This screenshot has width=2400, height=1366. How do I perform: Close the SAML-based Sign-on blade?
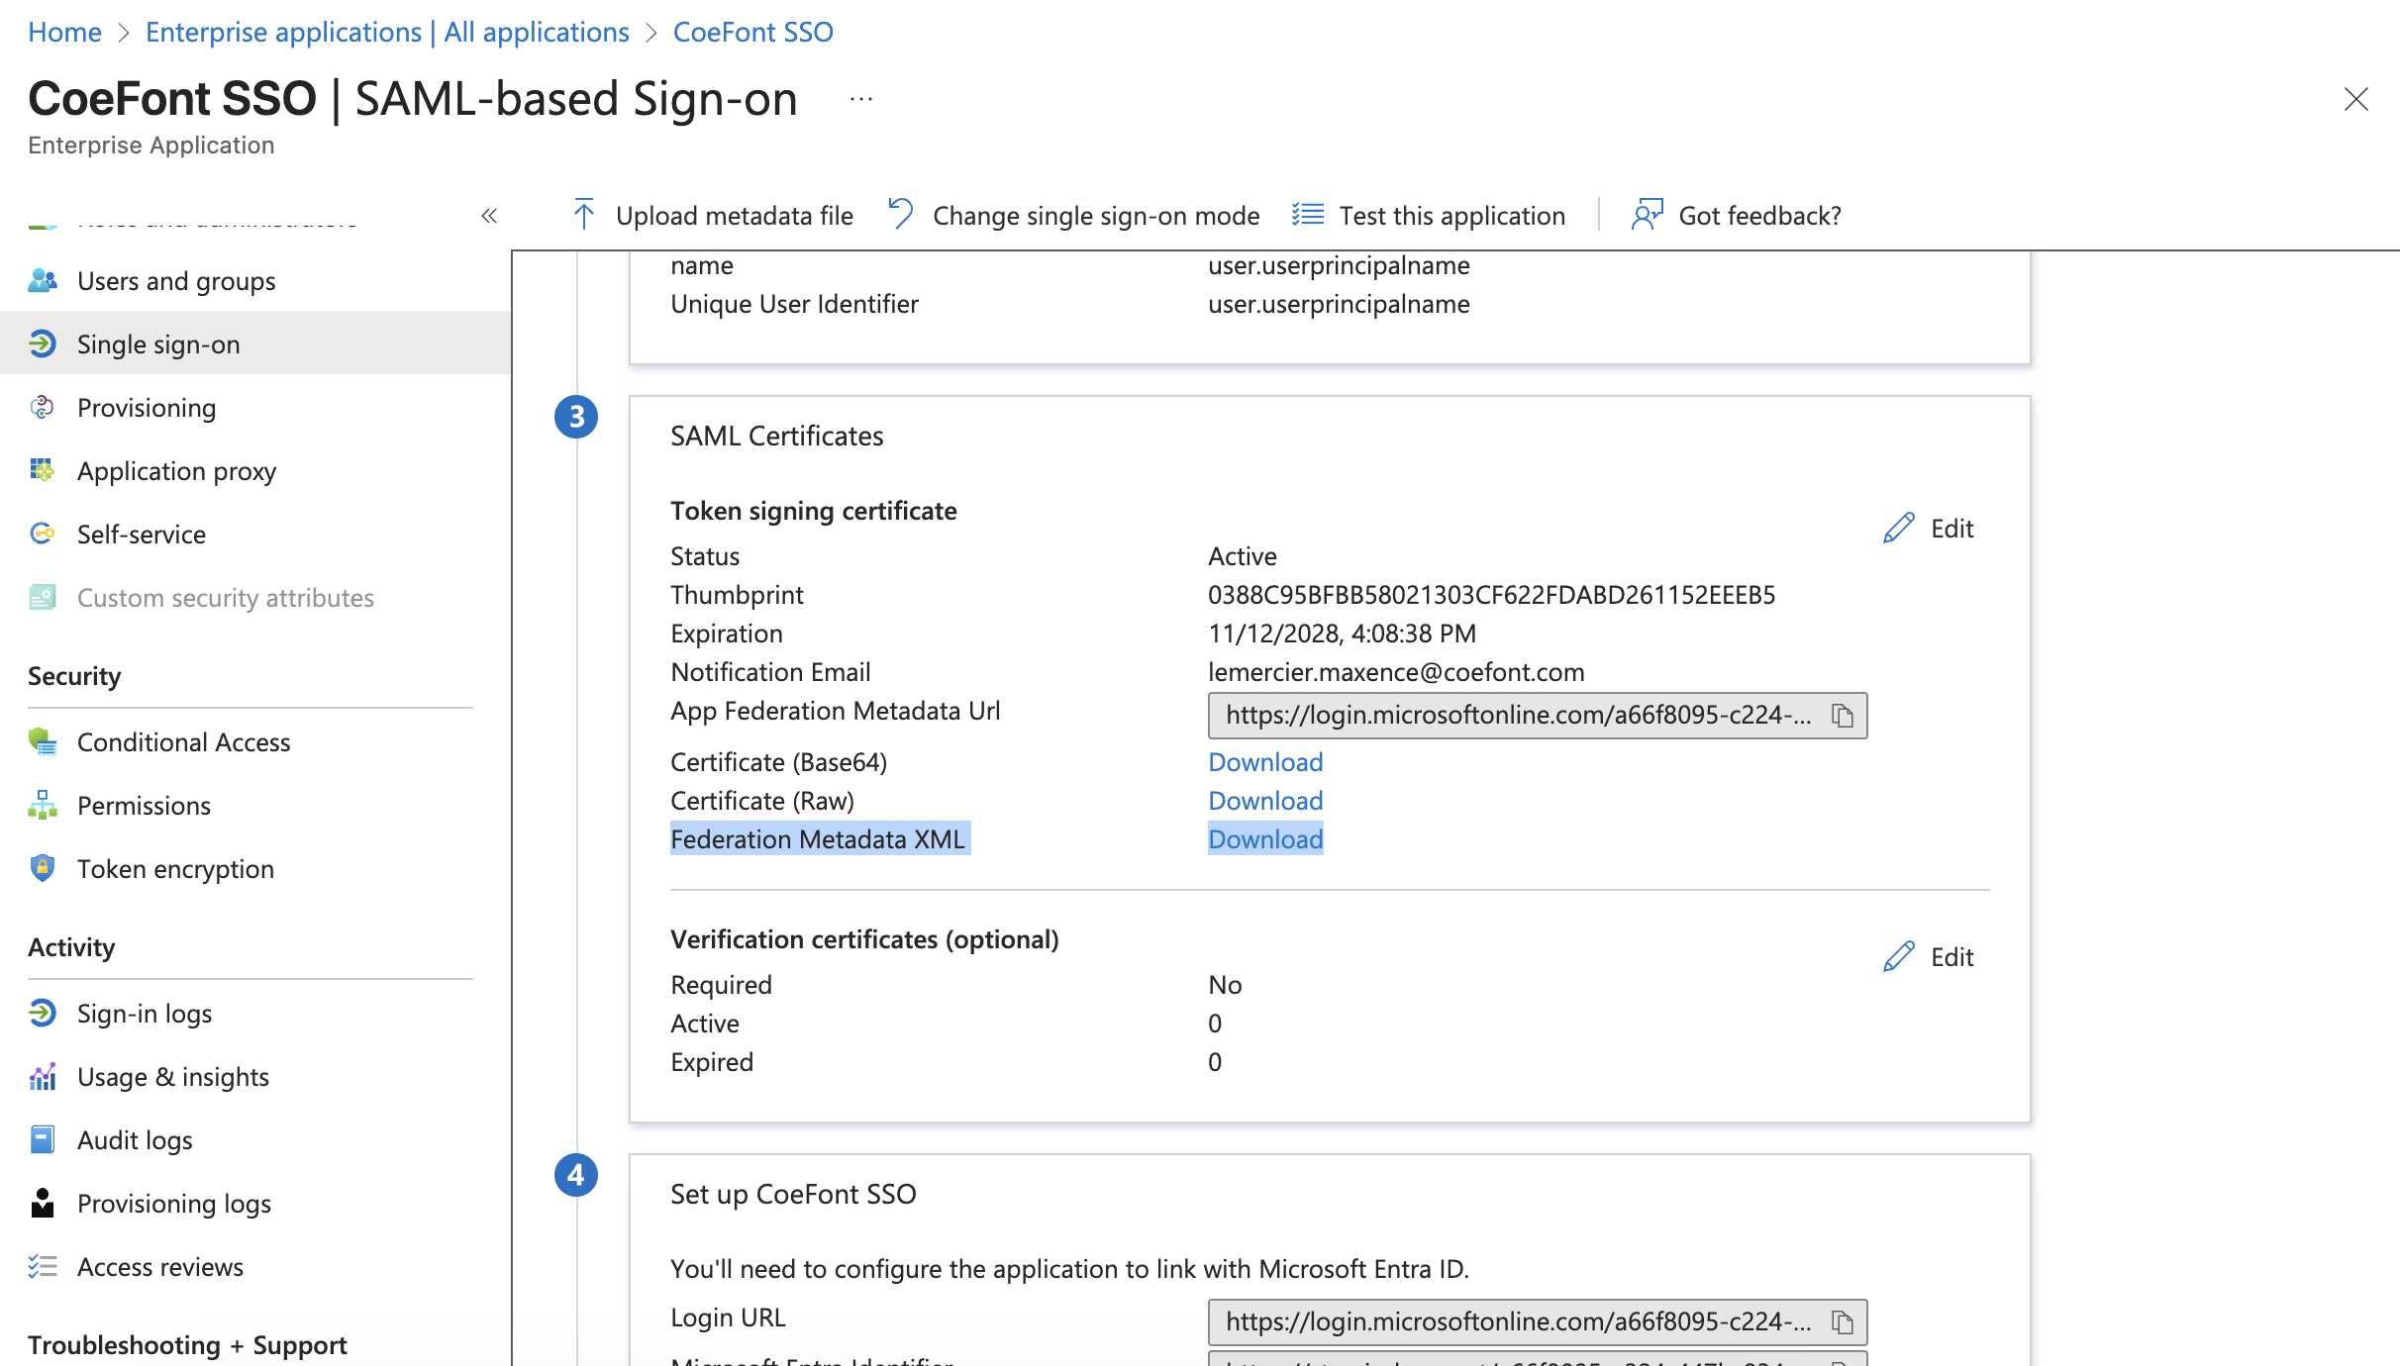click(x=2356, y=99)
